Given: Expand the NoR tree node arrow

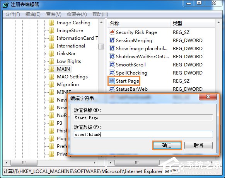Looking at the screenshot, I should 45,116.
